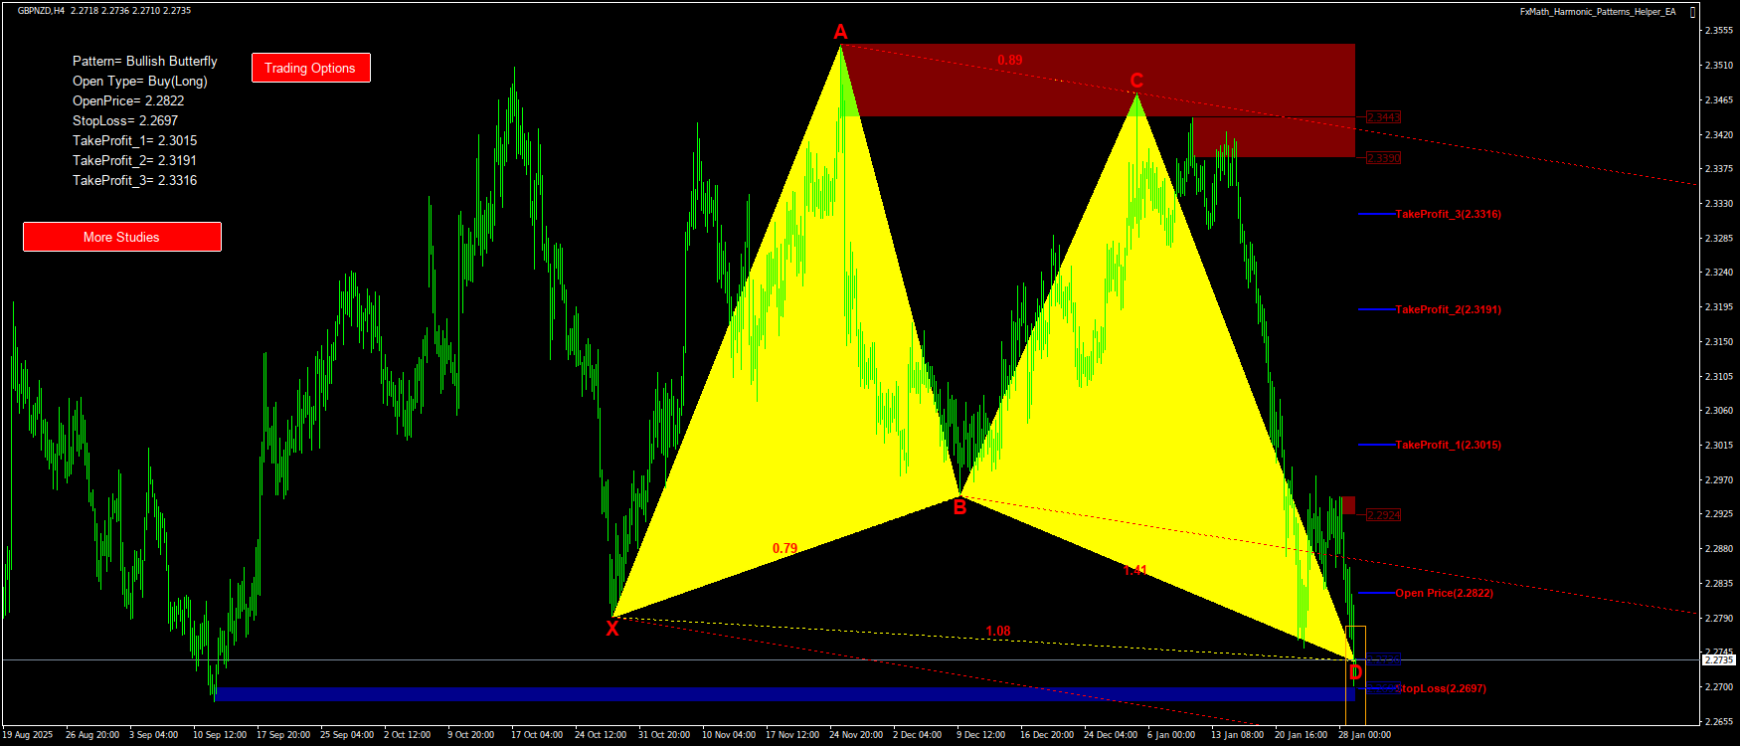The width and height of the screenshot is (1740, 746).
Task: Click the 0.79 ratio label
Action: [x=784, y=548]
